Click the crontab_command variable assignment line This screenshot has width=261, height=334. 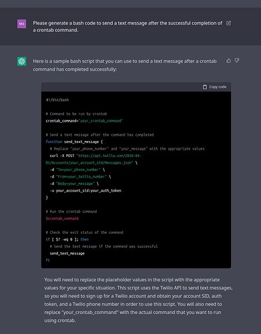(x=84, y=121)
